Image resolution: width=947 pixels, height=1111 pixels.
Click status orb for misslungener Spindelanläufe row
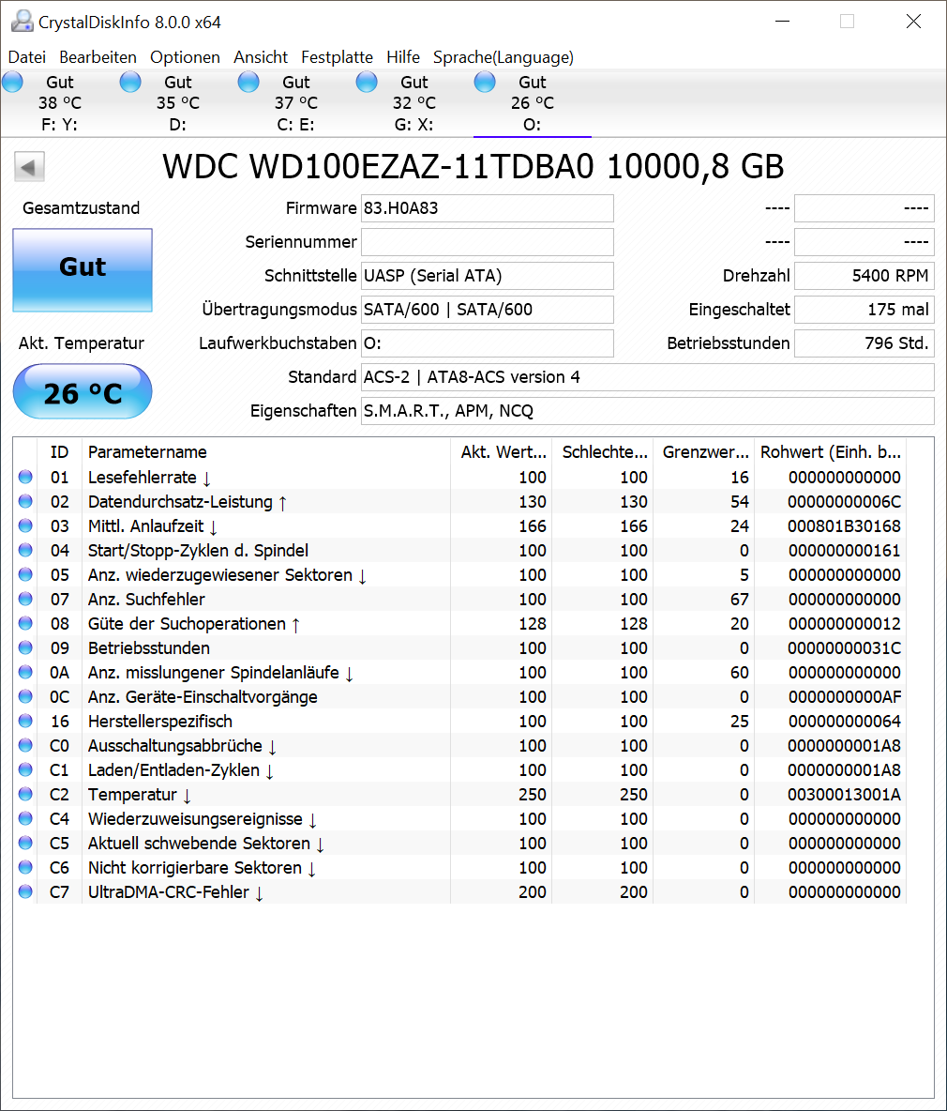pyautogui.click(x=25, y=673)
